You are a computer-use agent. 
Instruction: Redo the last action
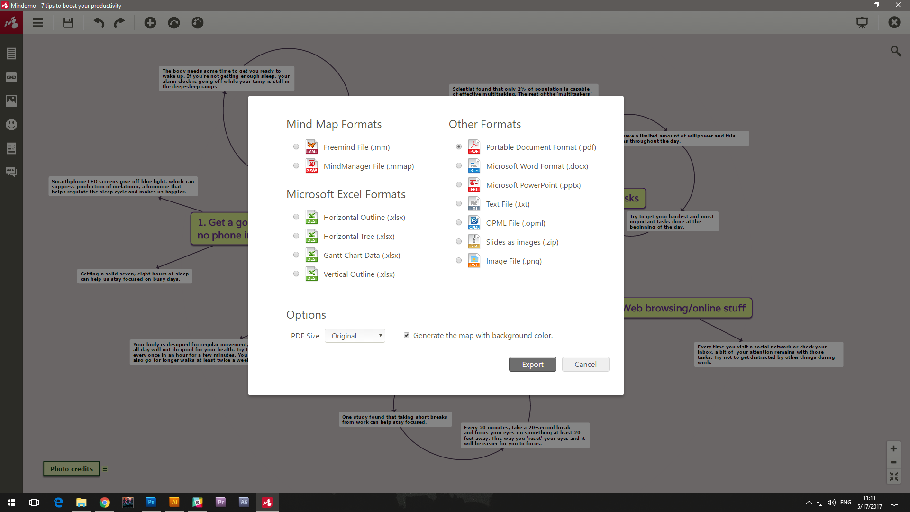click(x=119, y=23)
